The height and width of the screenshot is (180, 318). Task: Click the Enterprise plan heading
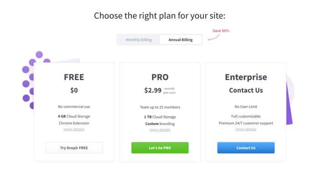coord(246,77)
